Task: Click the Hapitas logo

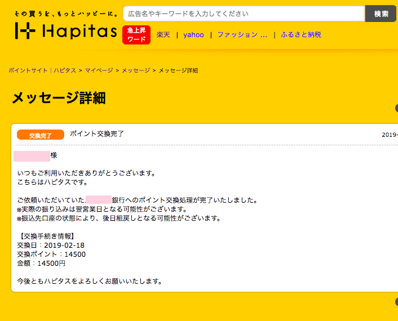Action: [x=65, y=30]
